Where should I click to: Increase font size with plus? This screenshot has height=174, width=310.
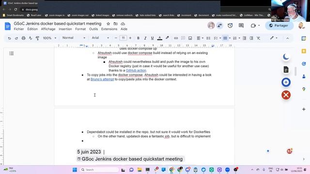coord(130,38)
